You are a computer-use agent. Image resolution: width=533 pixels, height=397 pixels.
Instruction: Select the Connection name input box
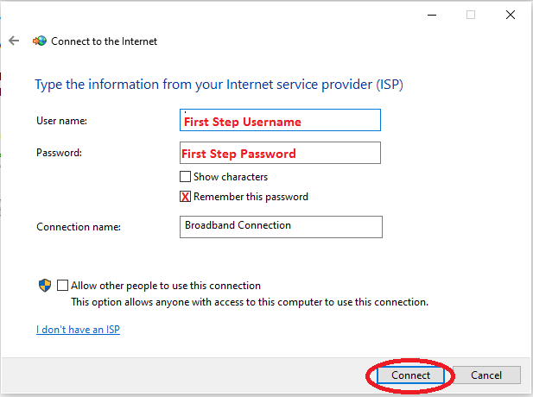[280, 226]
